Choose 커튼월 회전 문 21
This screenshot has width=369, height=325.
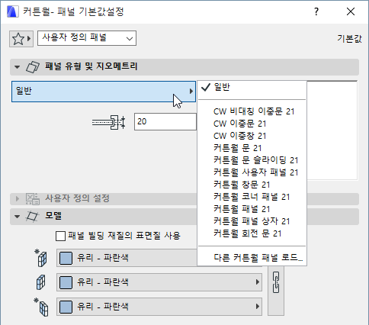point(252,233)
